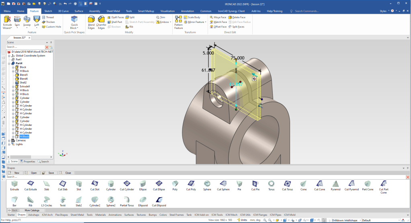411x223 pixels.
Task: Expand the Global Coordinate System node
Action: (9, 55)
